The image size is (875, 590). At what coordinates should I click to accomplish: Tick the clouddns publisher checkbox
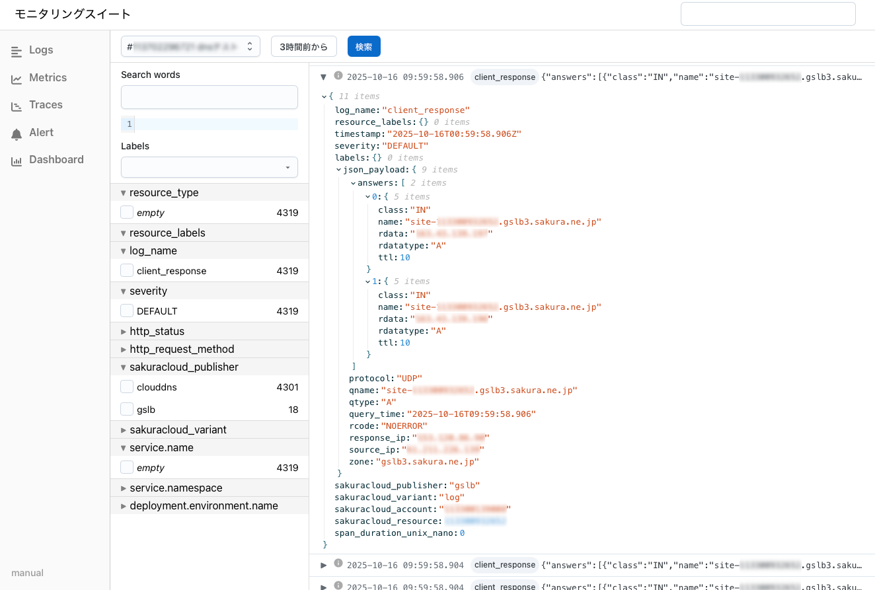pyautogui.click(x=127, y=387)
